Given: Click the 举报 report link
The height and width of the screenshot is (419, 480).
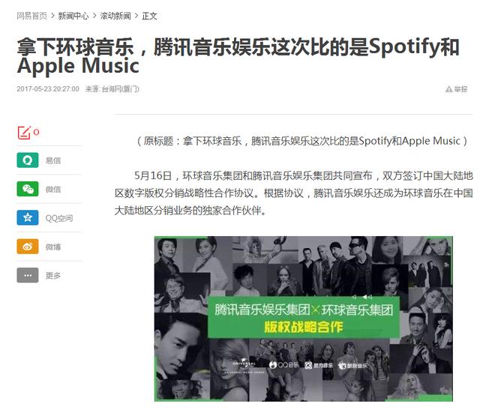Looking at the screenshot, I should click(x=460, y=89).
